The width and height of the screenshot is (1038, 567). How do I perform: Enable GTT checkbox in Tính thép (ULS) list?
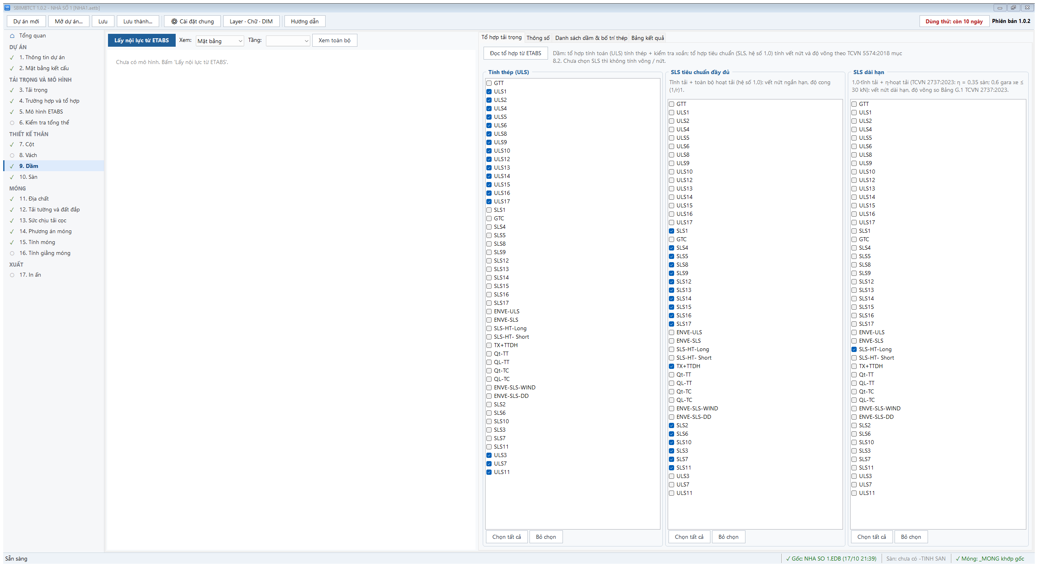click(x=489, y=83)
